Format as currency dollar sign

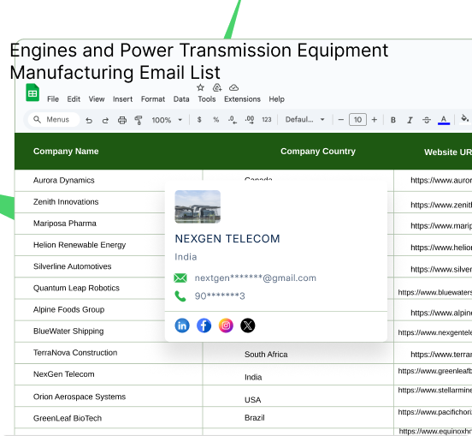coord(199,120)
